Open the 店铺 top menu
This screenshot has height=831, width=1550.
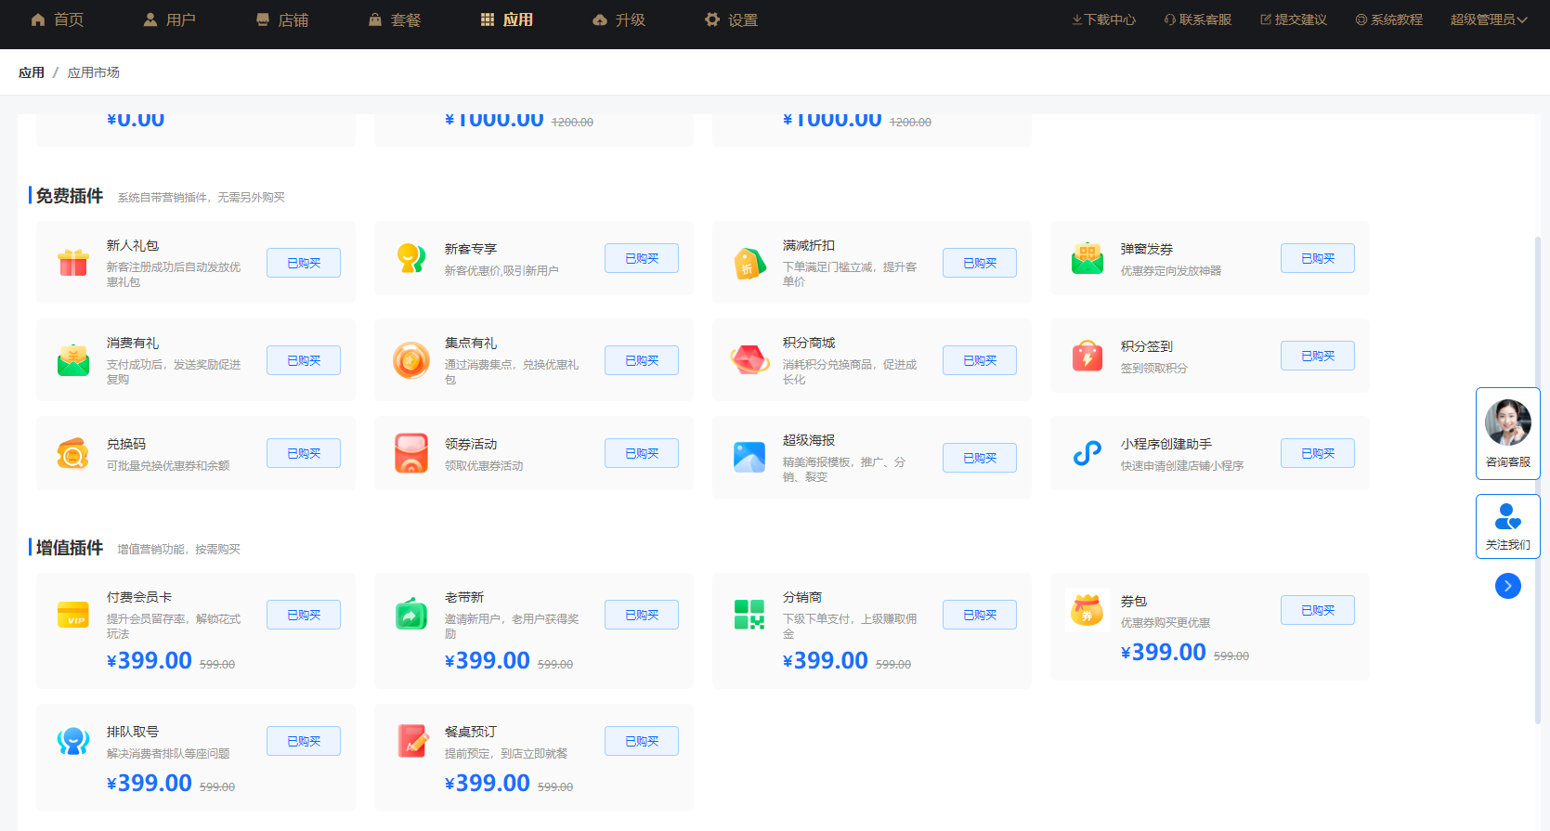point(282,19)
